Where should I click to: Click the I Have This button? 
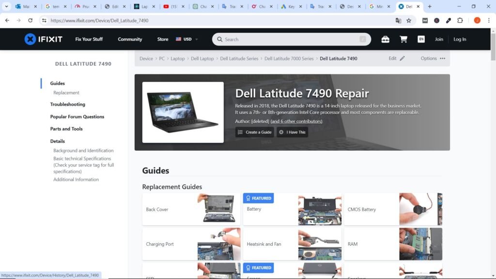(x=292, y=132)
